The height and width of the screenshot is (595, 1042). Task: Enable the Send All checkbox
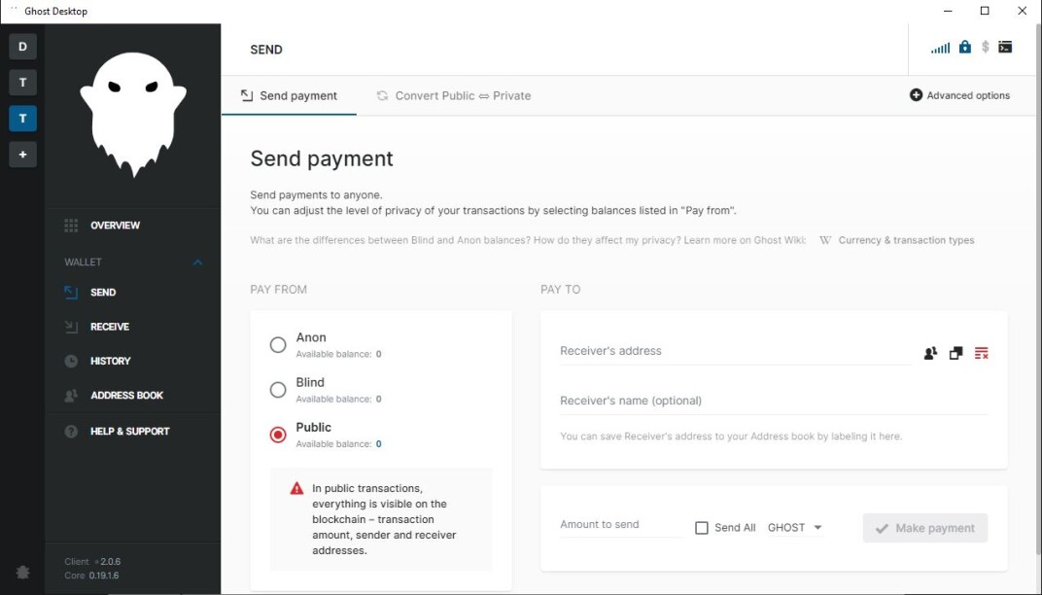[x=701, y=528]
